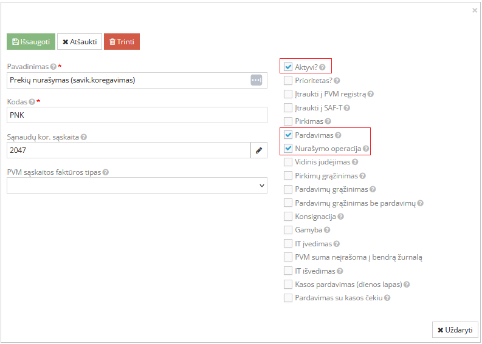Click the Uždaryti button
The width and height of the screenshot is (482, 344).
point(455,330)
